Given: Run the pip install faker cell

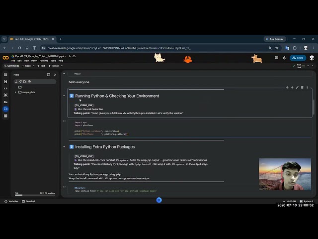Looking at the screenshot, I should click(64, 187).
